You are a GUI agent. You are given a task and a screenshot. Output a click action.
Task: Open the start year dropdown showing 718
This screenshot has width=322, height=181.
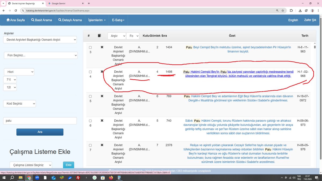(x=10, y=80)
